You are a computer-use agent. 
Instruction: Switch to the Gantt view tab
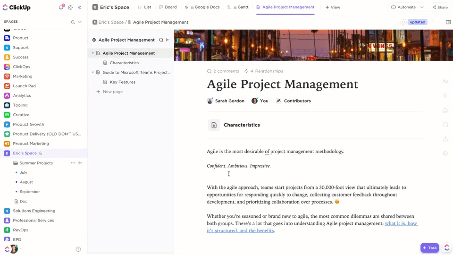(x=238, y=7)
